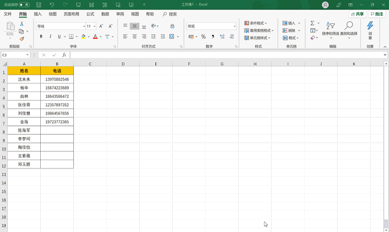Click the vertical scrollbar

point(386,147)
